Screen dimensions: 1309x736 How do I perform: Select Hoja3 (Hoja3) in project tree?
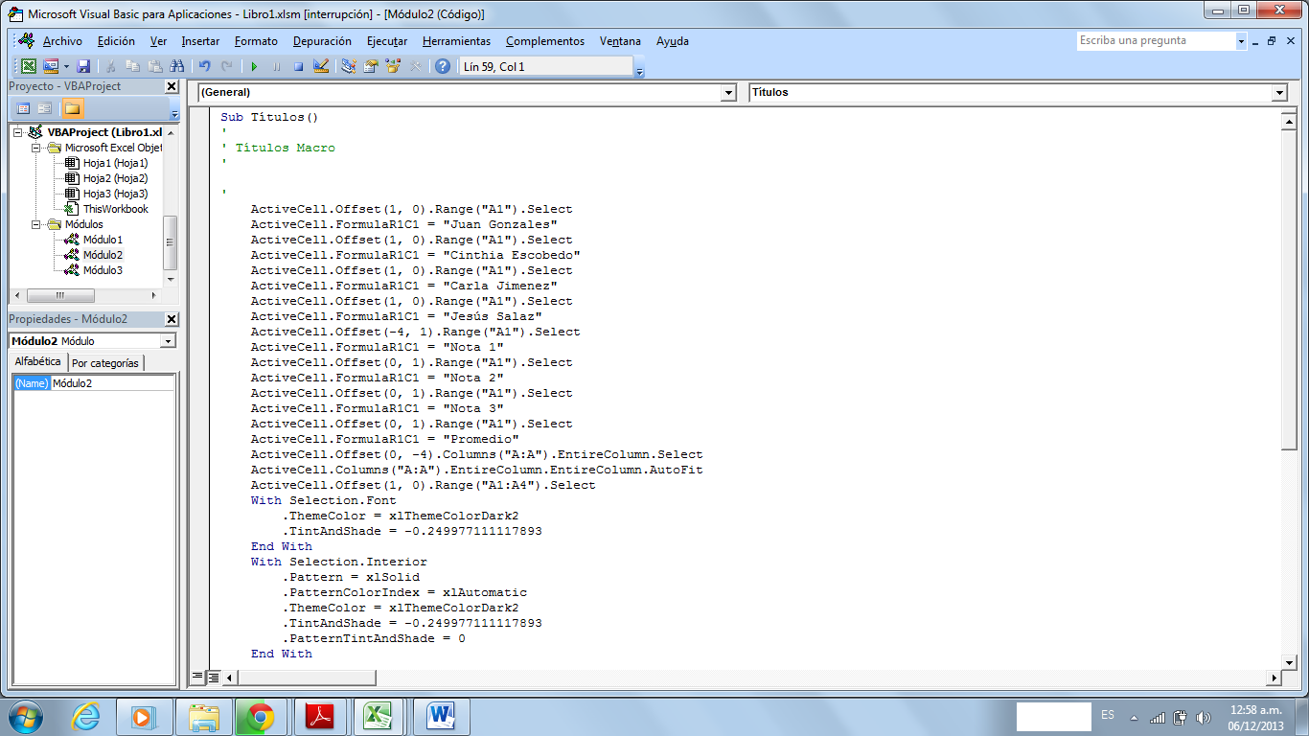pos(115,194)
